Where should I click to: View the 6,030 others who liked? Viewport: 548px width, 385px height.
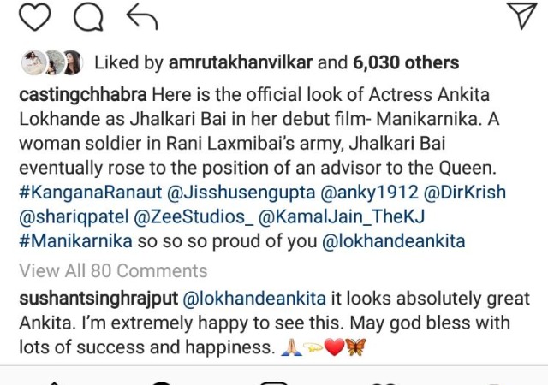pyautogui.click(x=406, y=63)
